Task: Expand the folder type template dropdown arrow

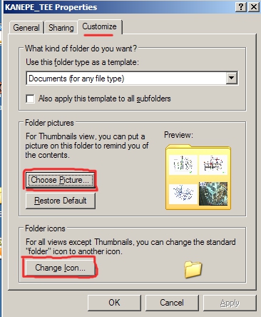Action: (231, 78)
